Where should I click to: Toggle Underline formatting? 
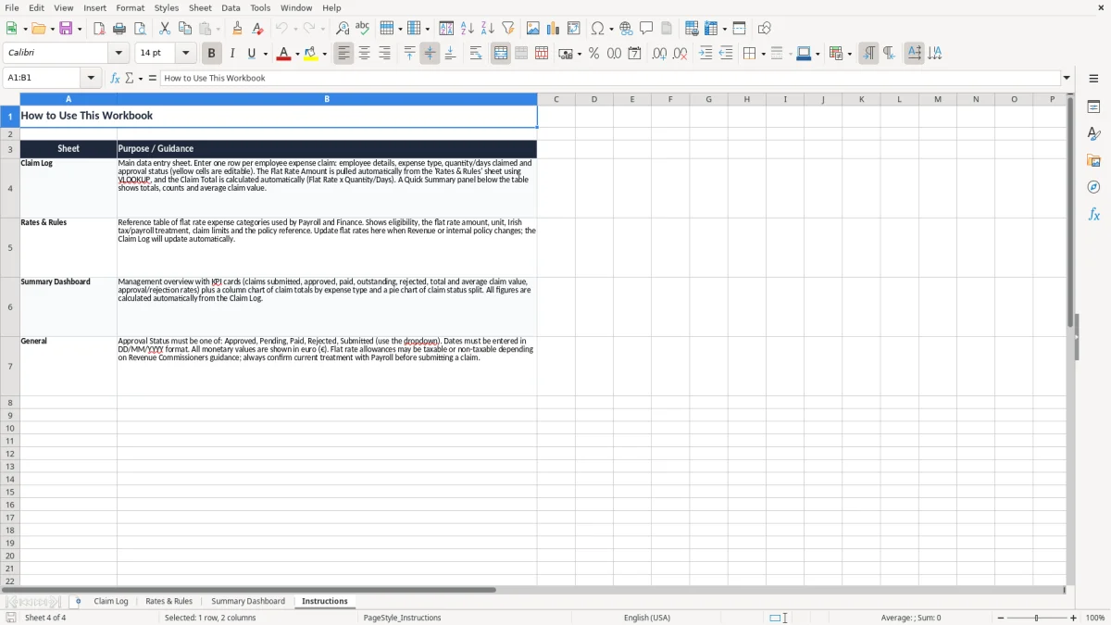click(x=251, y=54)
